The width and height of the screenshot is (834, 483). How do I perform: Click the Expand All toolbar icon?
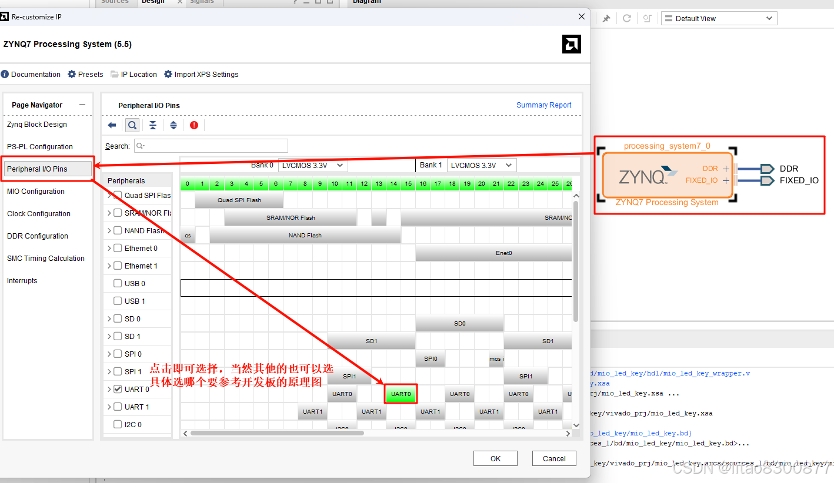[174, 125]
